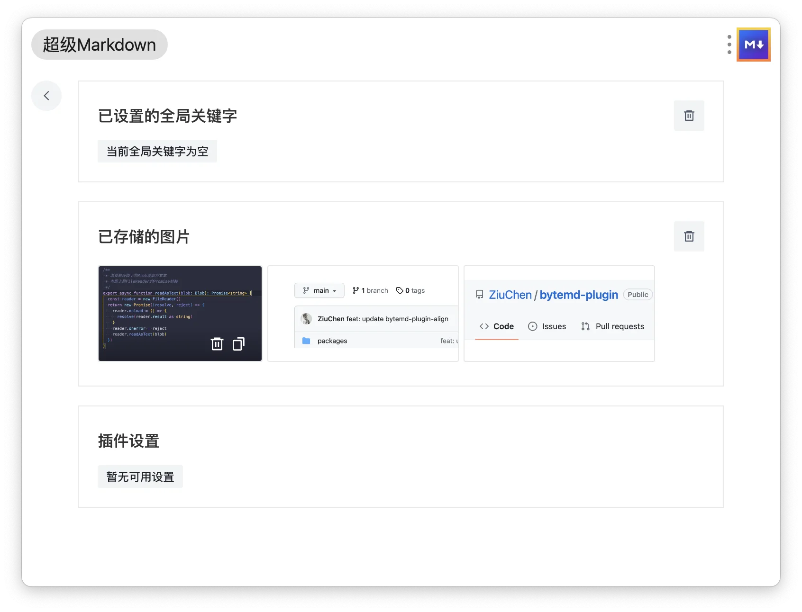Switch to the Issues tab

(x=547, y=326)
